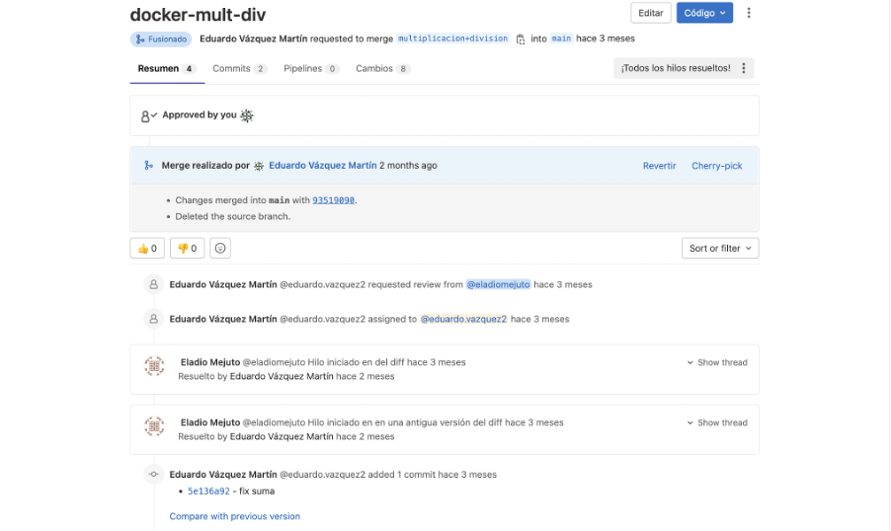Switch to the Commits tab
The height and width of the screenshot is (531, 891).
tap(239, 69)
